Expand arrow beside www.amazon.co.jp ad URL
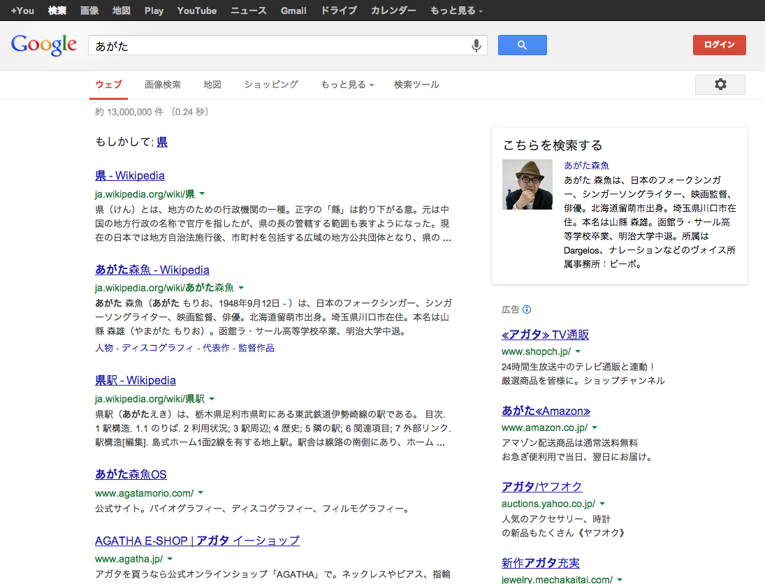The width and height of the screenshot is (765, 584). [595, 427]
